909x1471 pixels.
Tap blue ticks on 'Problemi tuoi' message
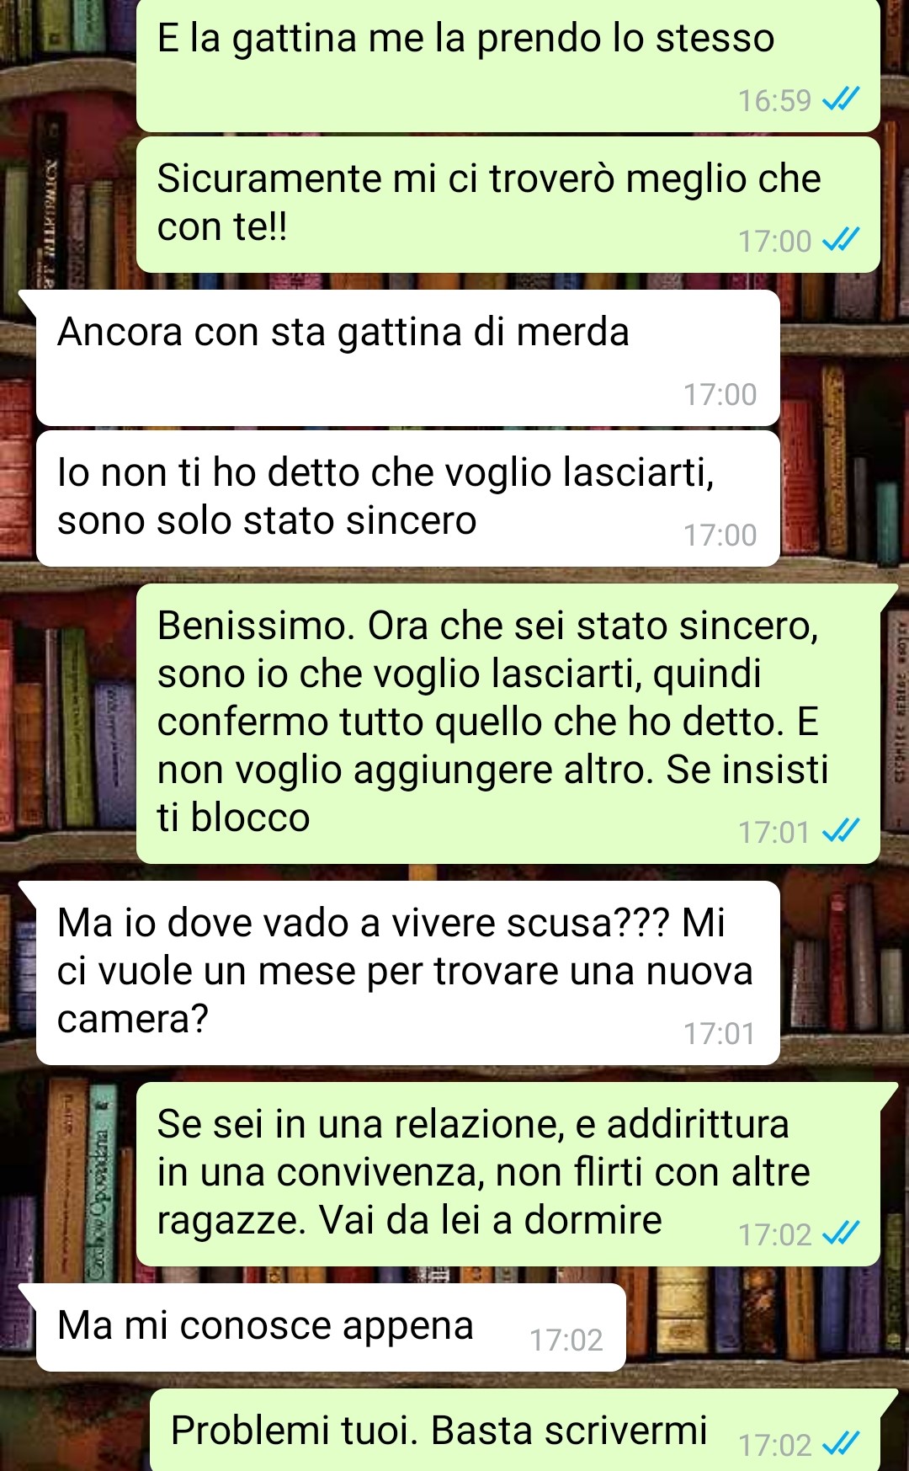click(x=840, y=1446)
